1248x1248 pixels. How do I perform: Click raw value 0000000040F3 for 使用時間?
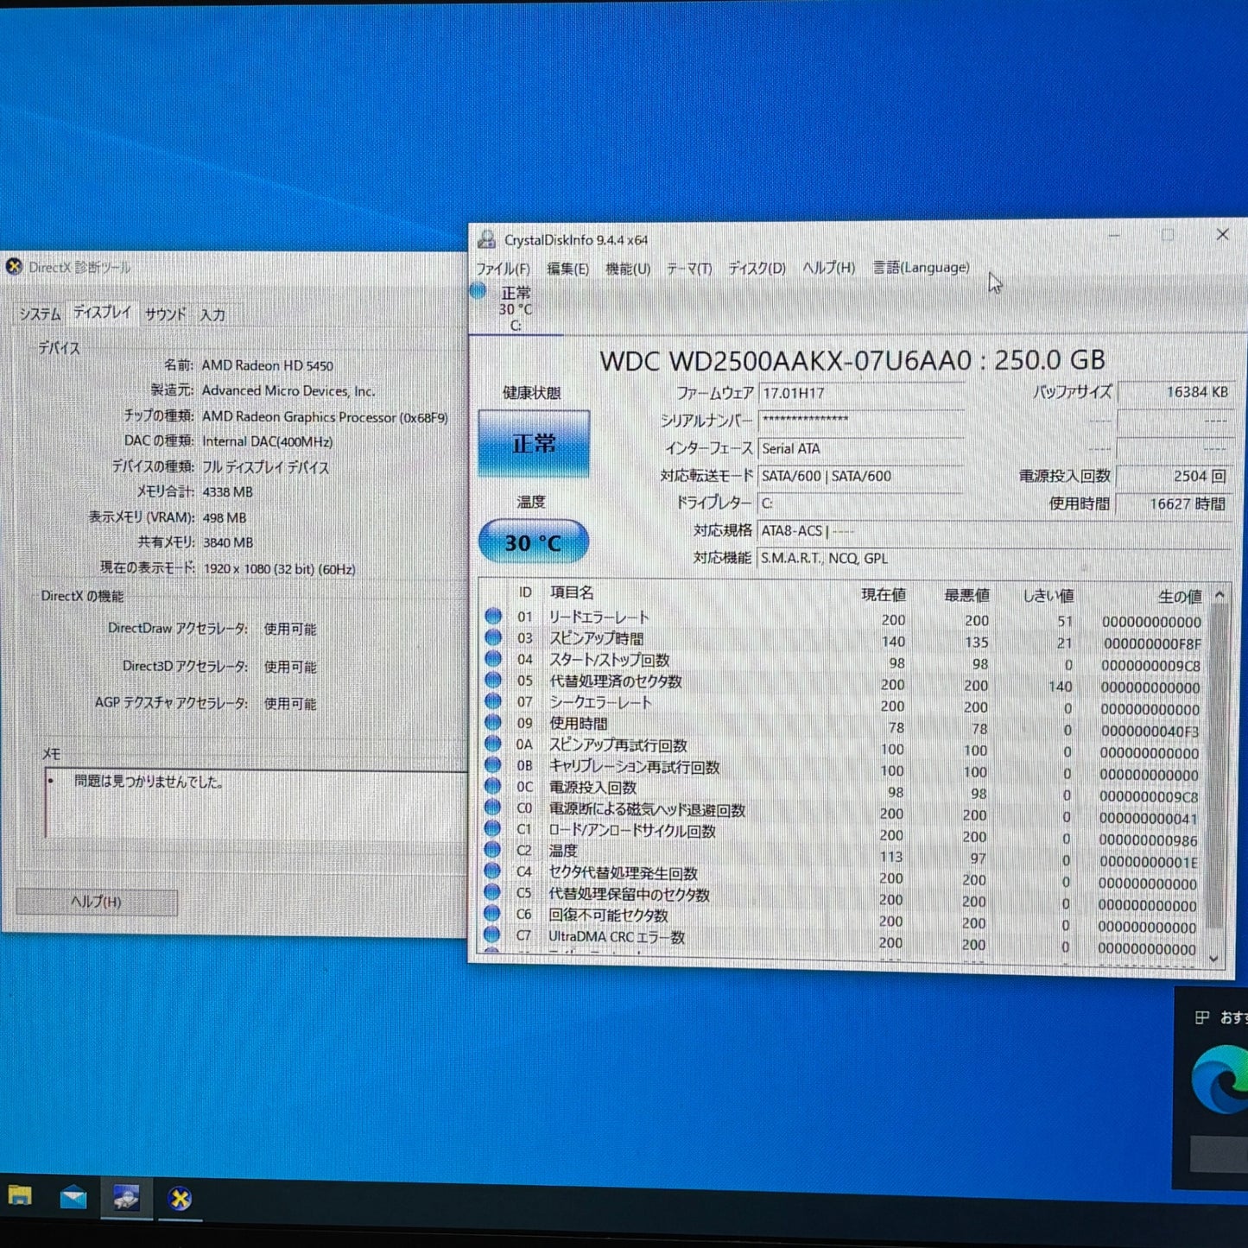pos(1150,732)
